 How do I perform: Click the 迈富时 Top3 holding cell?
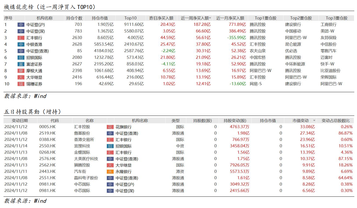(x=327, y=57)
